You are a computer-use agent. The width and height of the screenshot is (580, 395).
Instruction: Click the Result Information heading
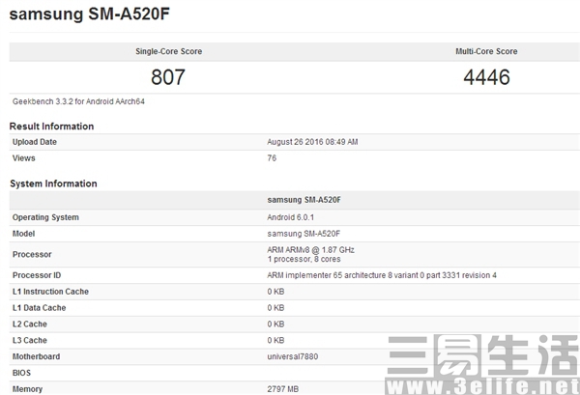[x=51, y=127]
